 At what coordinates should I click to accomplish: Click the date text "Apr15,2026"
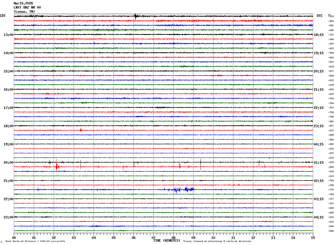point(23,3)
